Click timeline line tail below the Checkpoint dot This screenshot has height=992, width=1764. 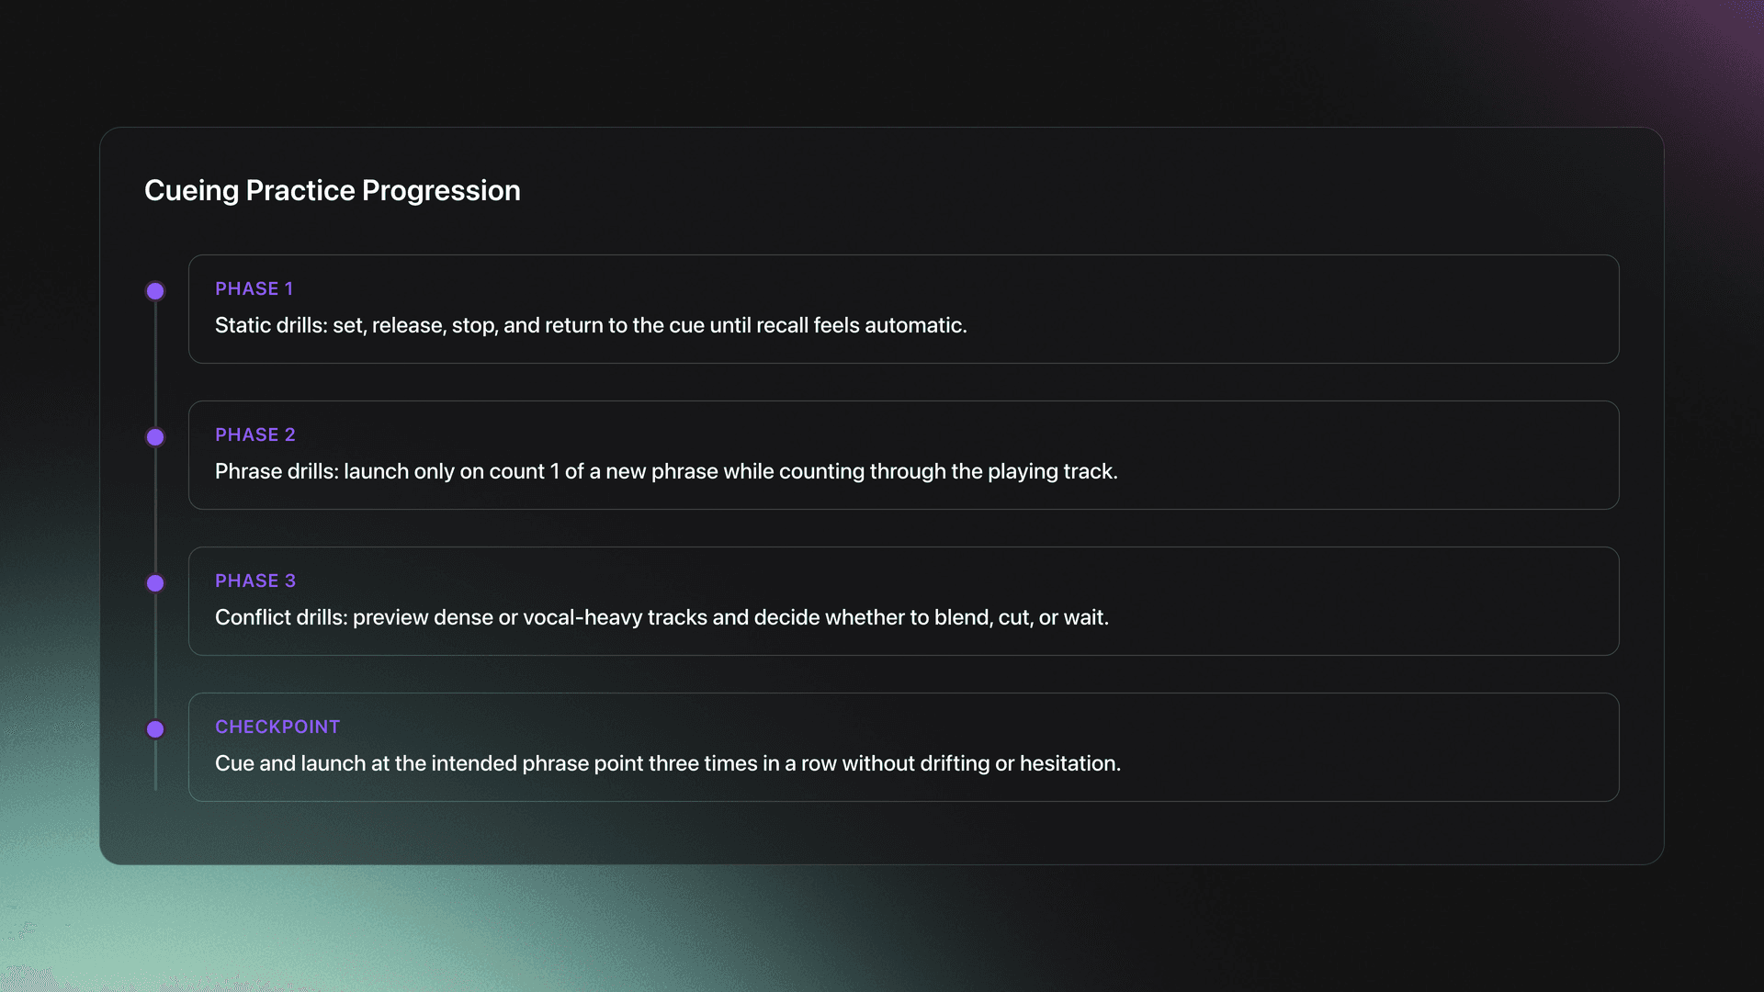[155, 767]
